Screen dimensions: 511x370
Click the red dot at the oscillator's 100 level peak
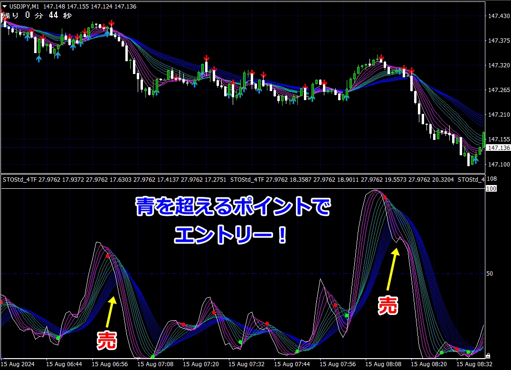(385, 197)
